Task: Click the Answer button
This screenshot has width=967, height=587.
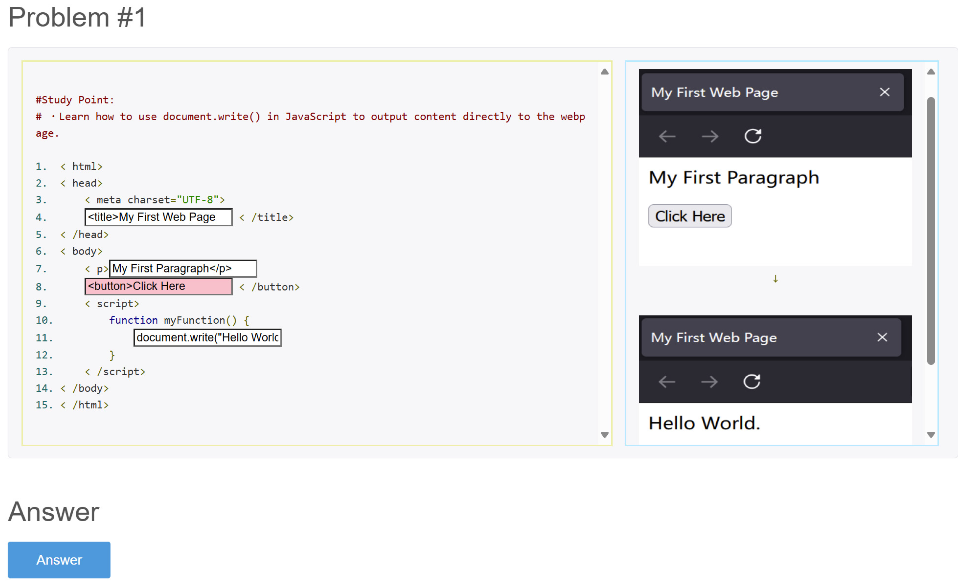Action: coord(59,560)
